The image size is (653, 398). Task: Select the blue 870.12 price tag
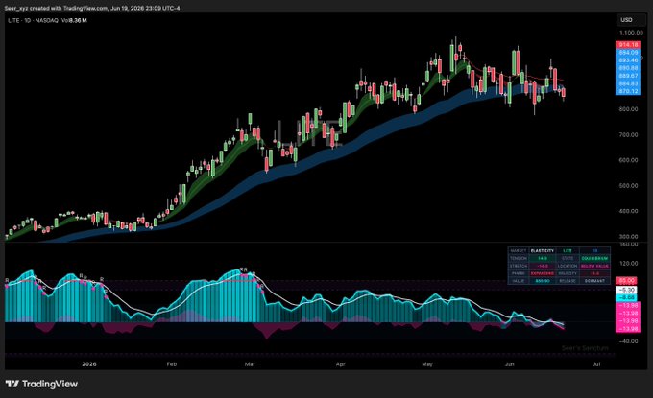point(628,91)
